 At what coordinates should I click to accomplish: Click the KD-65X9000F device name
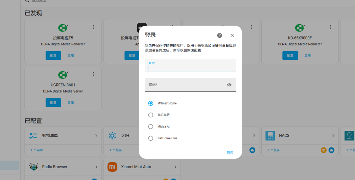300,38
